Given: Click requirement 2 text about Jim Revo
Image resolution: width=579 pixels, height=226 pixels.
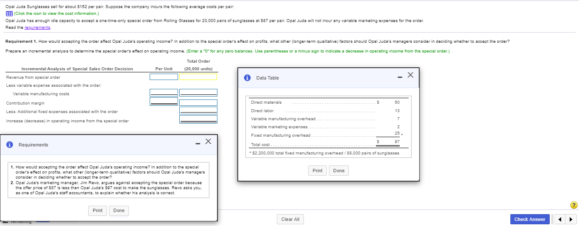Looking at the screenshot, I should coord(109,188).
